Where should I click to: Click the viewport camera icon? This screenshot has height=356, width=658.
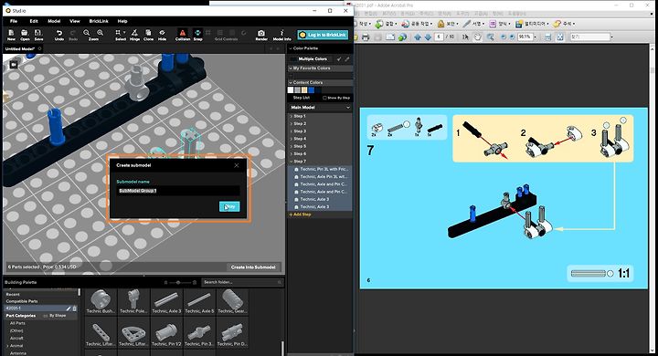[x=14, y=64]
